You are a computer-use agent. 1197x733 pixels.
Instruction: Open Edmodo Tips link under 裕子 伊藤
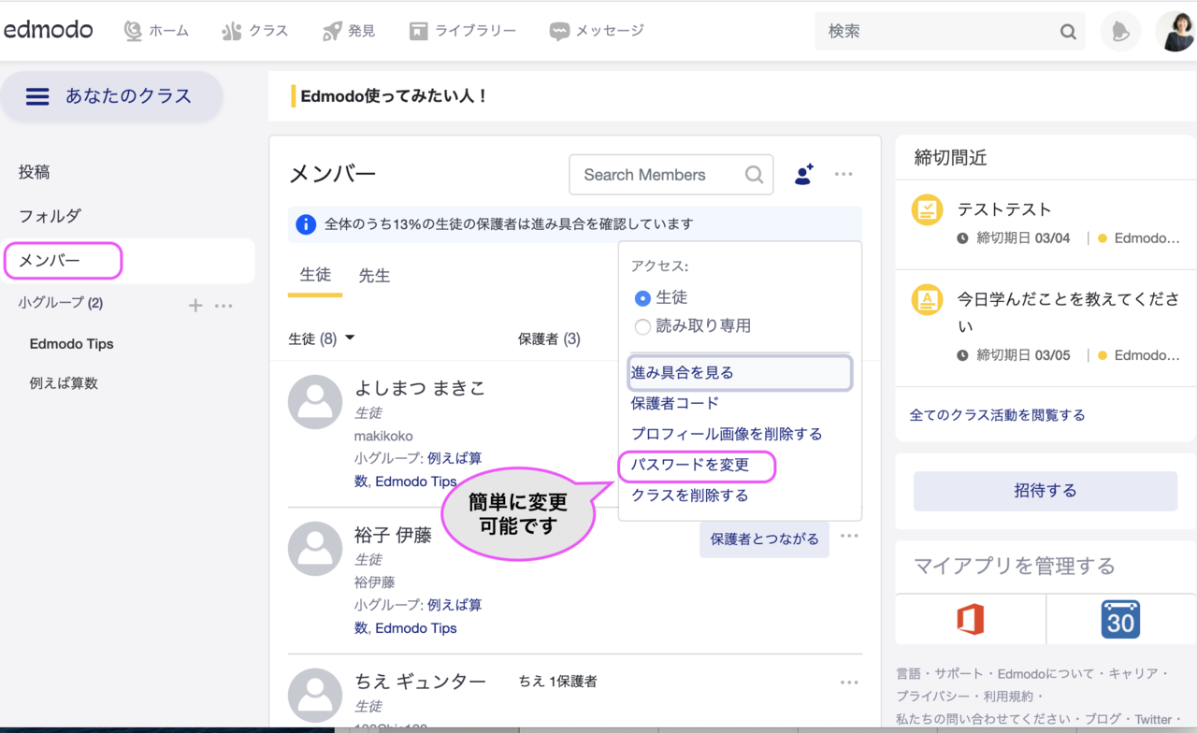point(415,628)
